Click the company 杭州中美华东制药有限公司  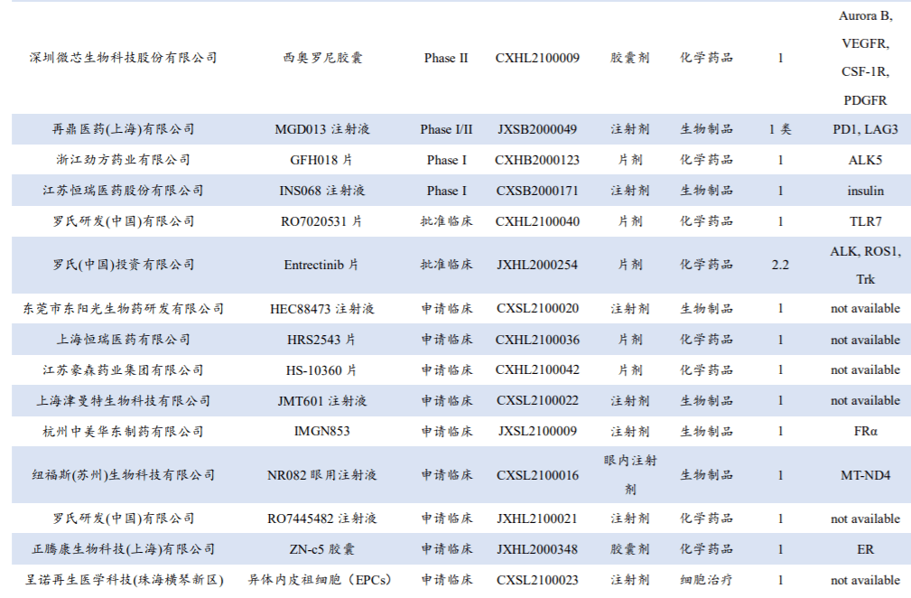click(x=123, y=432)
